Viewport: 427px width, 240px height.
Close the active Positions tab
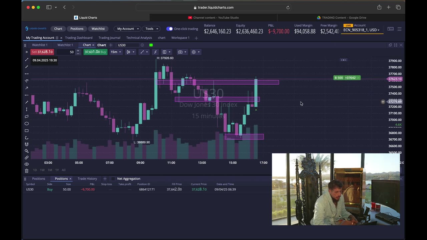70,179
